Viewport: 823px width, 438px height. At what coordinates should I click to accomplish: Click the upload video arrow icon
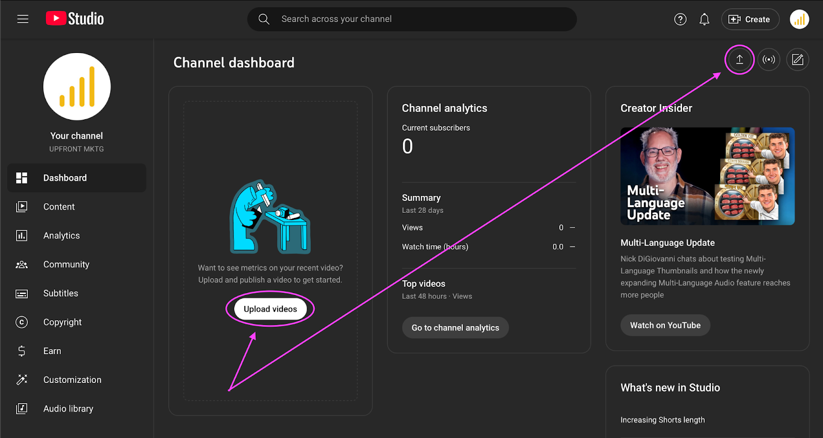(x=739, y=60)
